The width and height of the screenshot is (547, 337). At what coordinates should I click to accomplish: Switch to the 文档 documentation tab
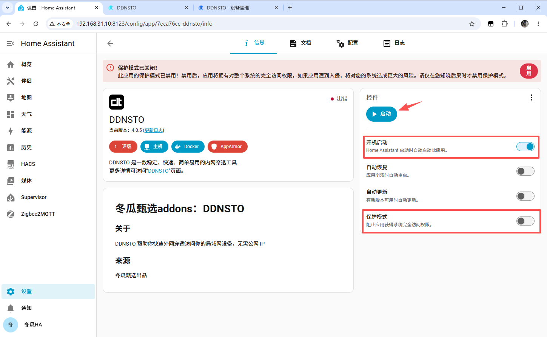pyautogui.click(x=300, y=43)
